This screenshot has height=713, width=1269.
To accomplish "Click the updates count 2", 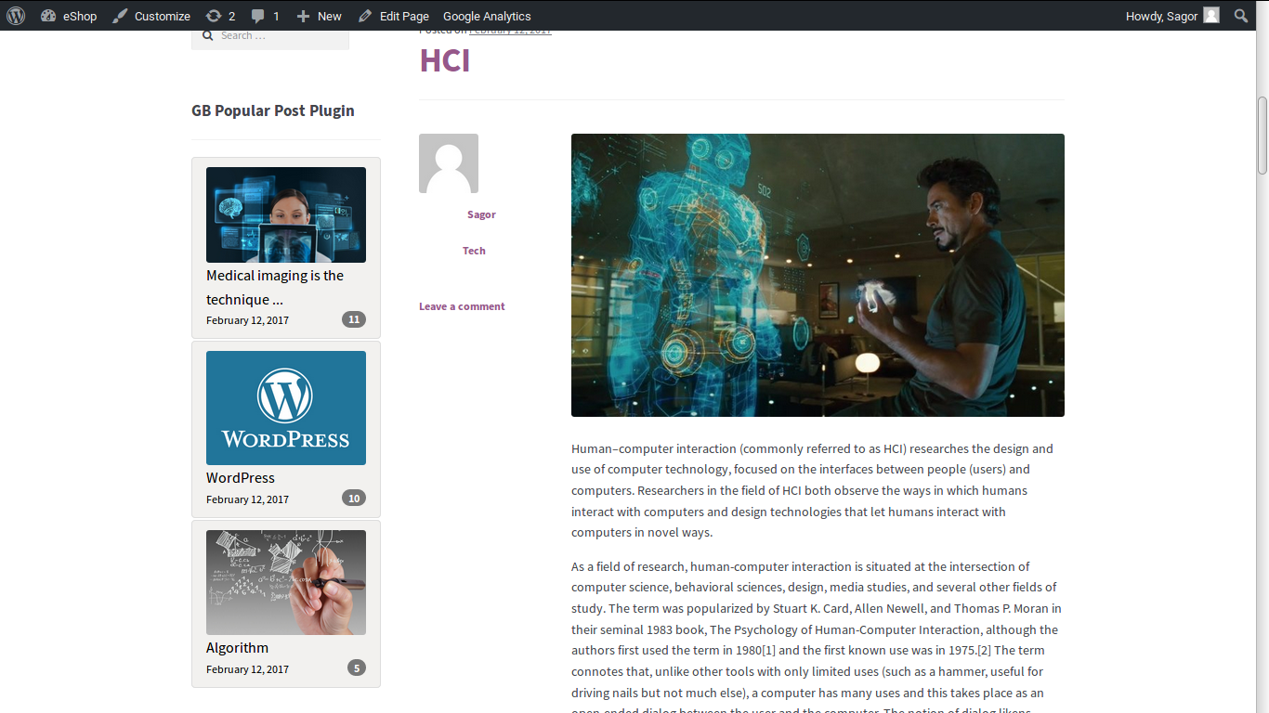I will (231, 17).
